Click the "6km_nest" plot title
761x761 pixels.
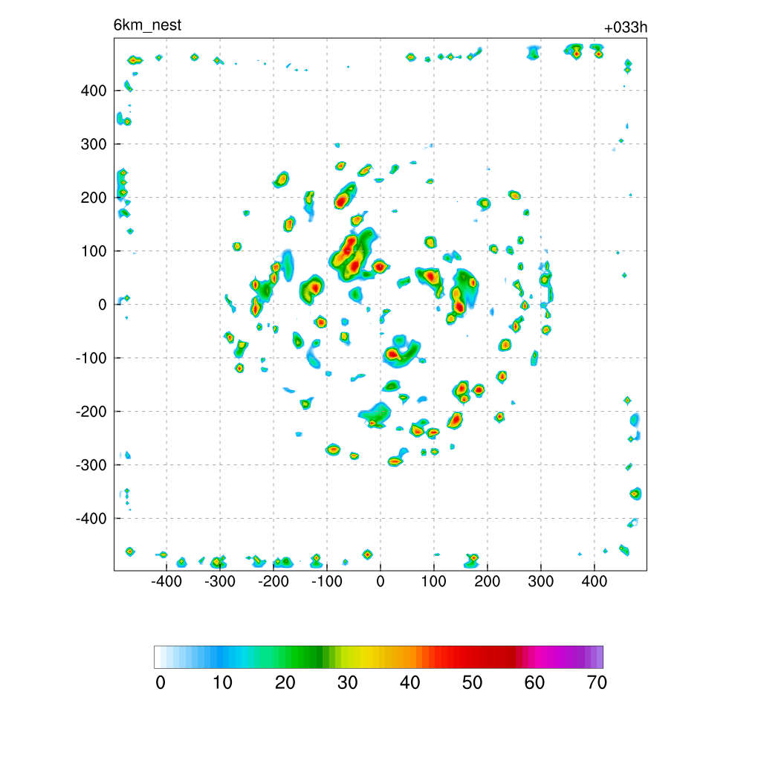(147, 25)
